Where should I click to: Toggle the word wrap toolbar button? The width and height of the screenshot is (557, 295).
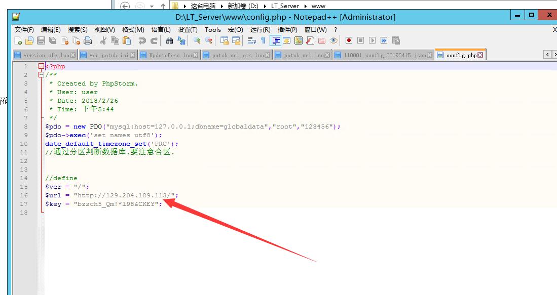251,41
